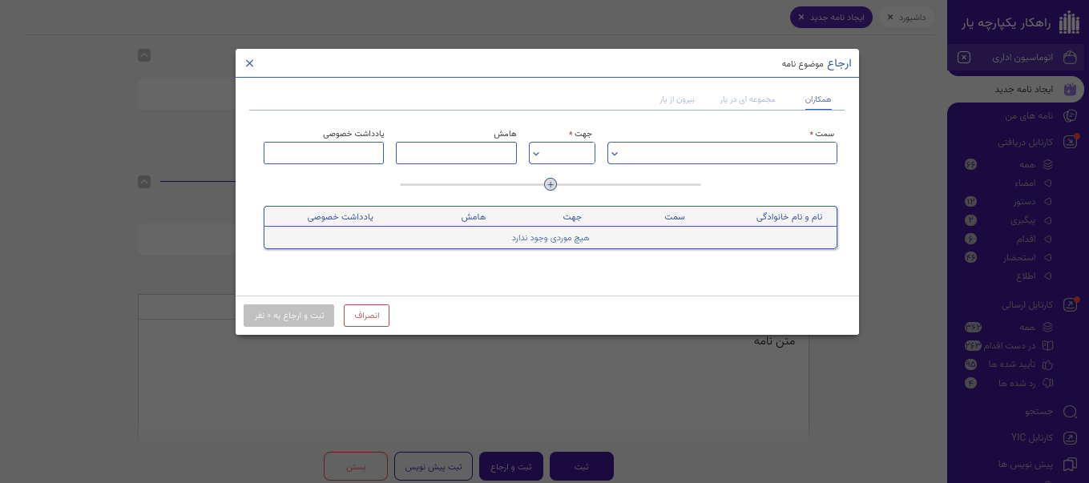The width and height of the screenshot is (1089, 483).
Task: Close the ایجاد نامه جدید tab
Action: pos(801,17)
